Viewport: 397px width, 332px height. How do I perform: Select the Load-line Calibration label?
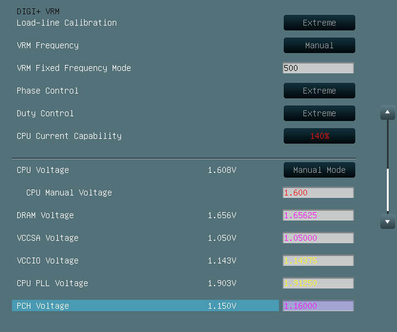pos(67,23)
